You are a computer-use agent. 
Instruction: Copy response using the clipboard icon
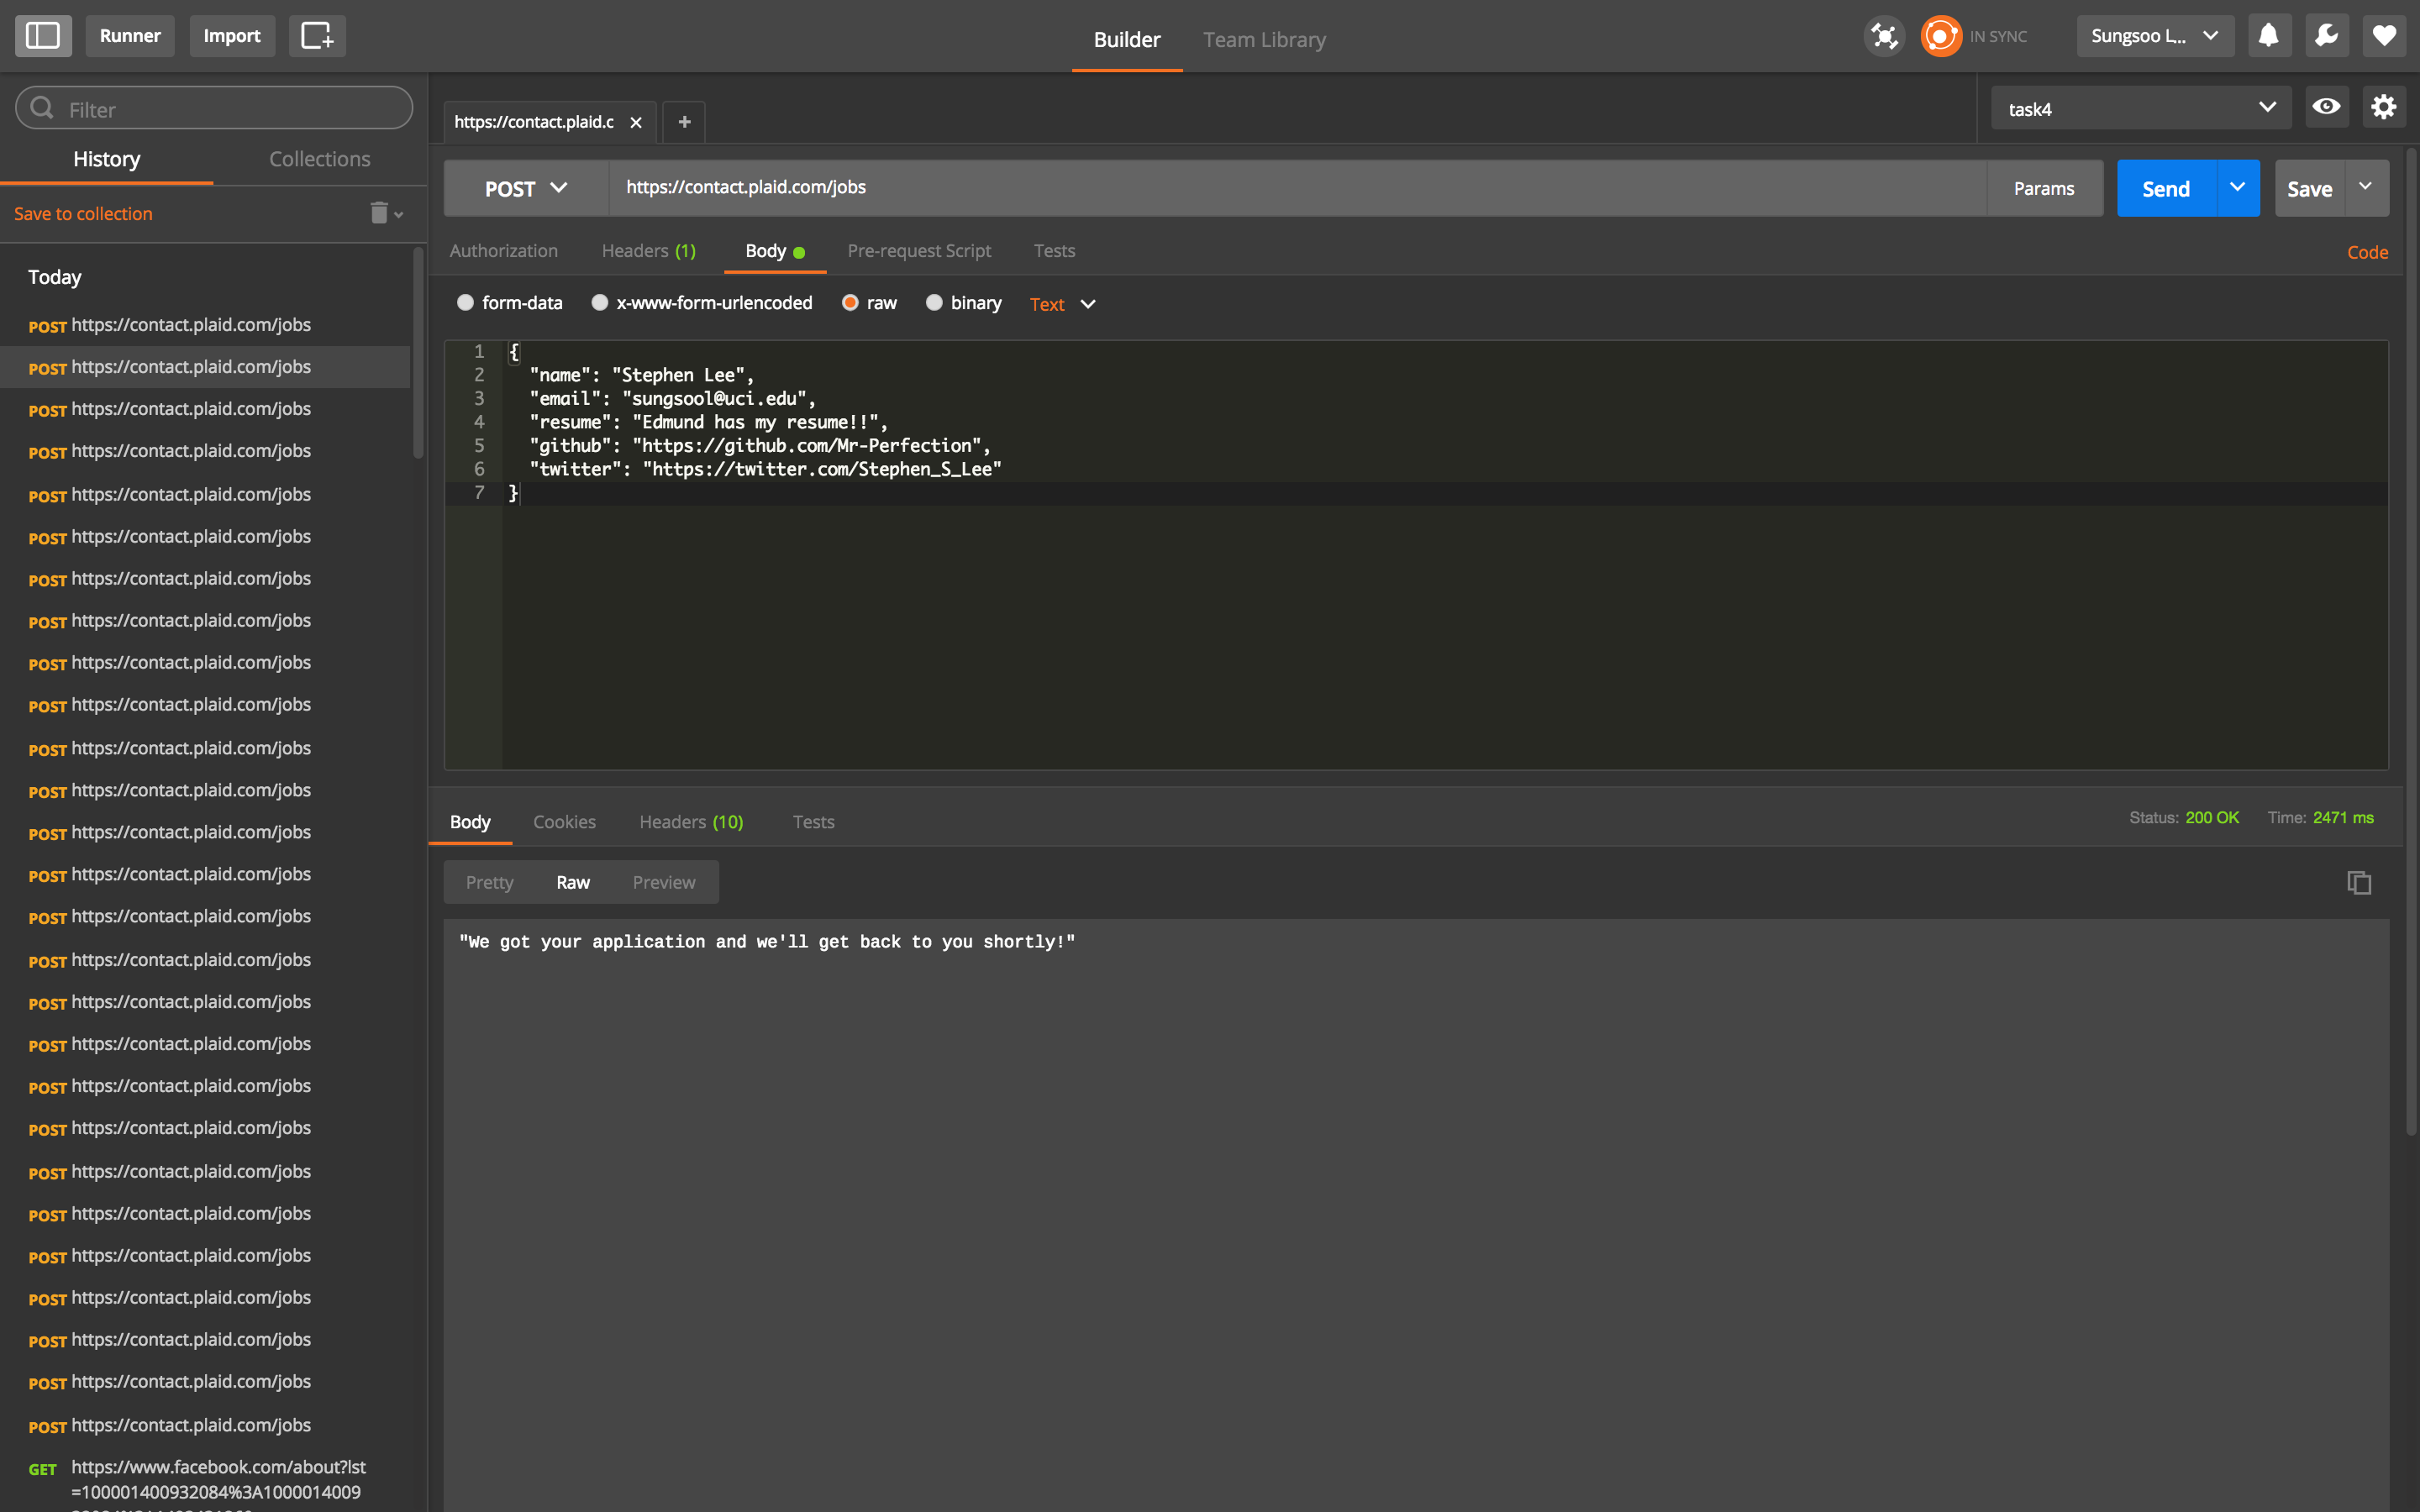point(2359,882)
